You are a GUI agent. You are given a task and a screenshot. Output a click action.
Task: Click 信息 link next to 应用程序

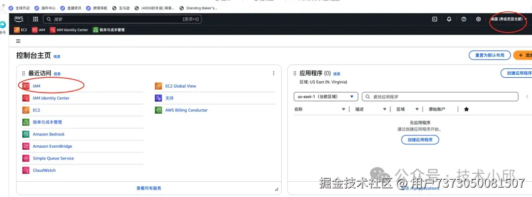[x=336, y=73]
